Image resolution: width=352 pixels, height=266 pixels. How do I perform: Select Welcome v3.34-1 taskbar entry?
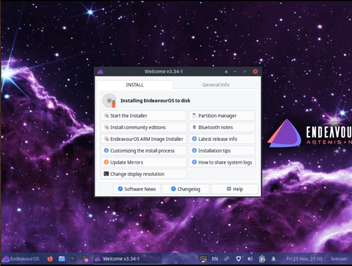point(128,259)
